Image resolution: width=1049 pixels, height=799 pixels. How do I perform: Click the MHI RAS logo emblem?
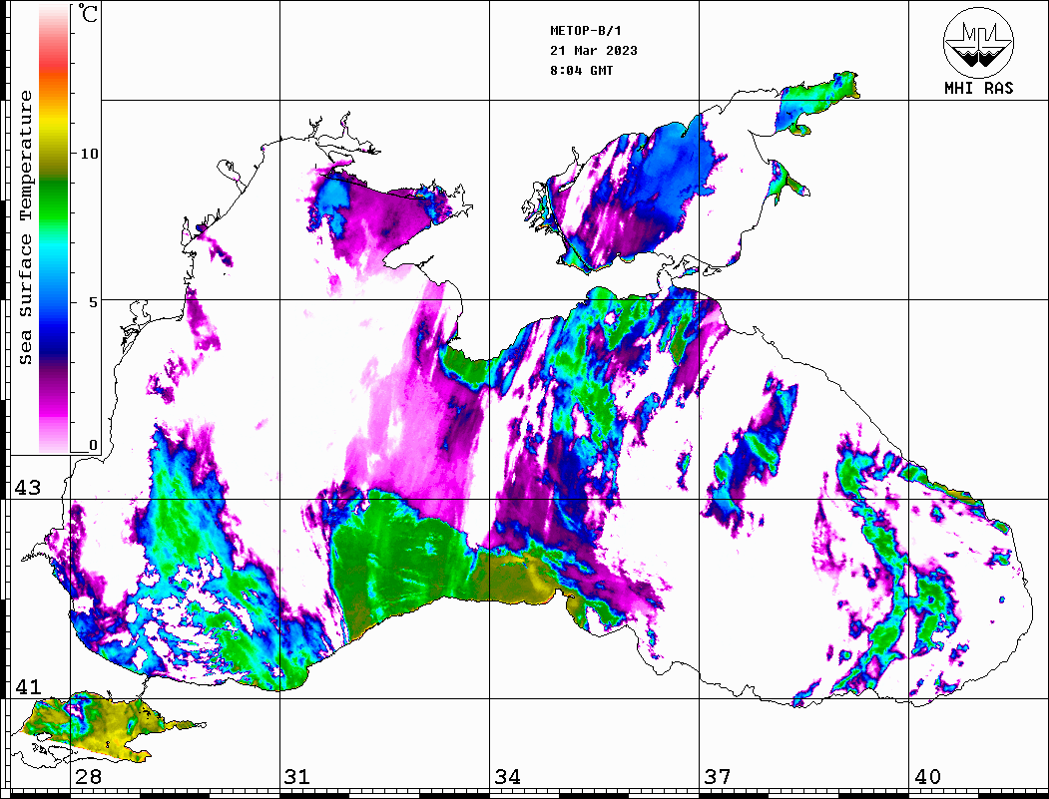[x=978, y=42]
